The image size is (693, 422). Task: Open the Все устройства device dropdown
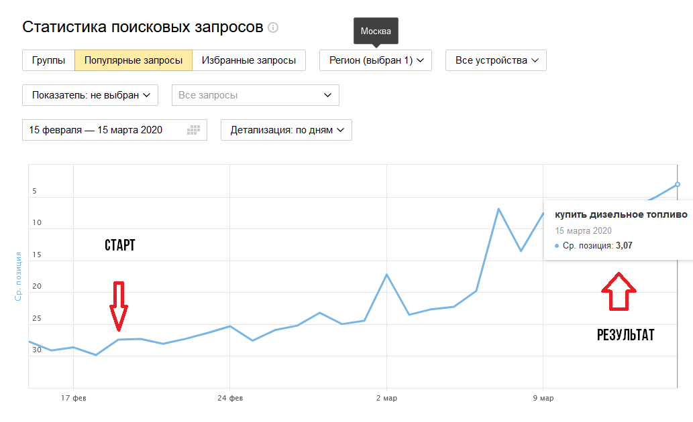click(x=496, y=60)
